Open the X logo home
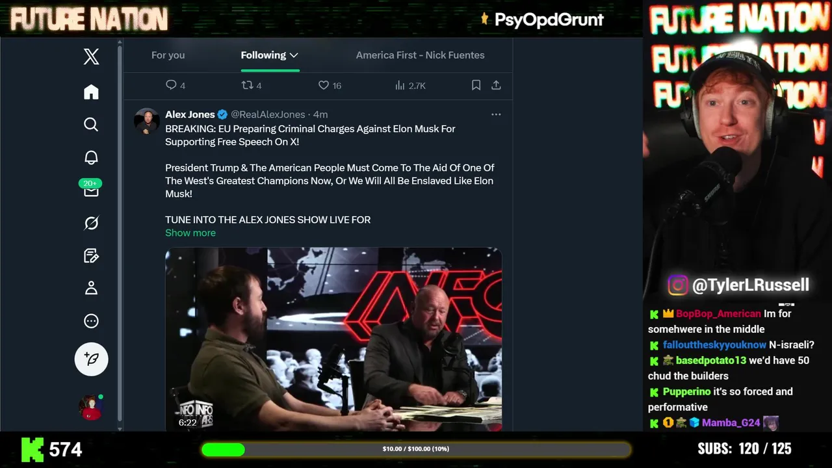The width and height of the screenshot is (832, 468). 91,57
